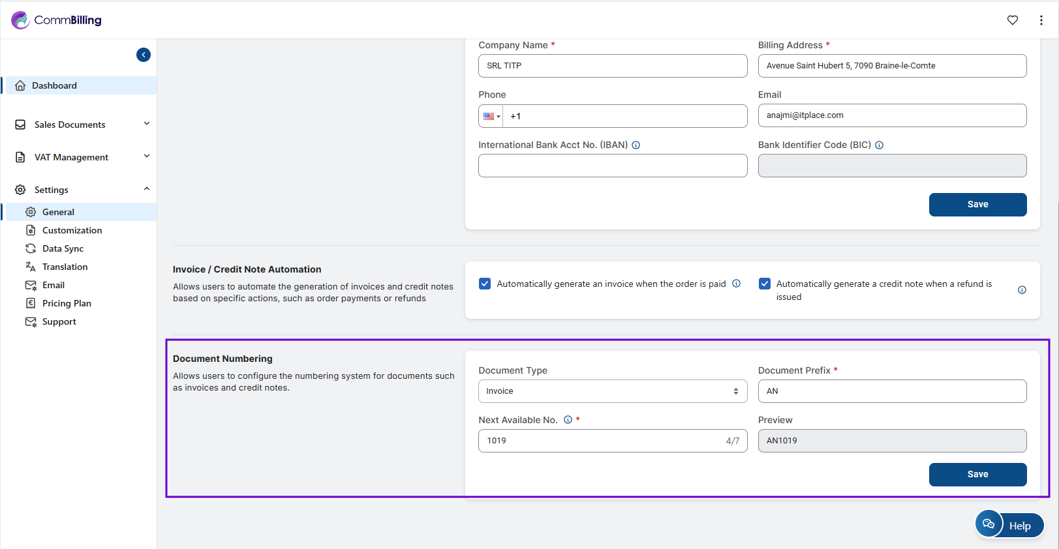Save the Document Numbering settings
This screenshot has height=549, width=1059.
pos(977,474)
